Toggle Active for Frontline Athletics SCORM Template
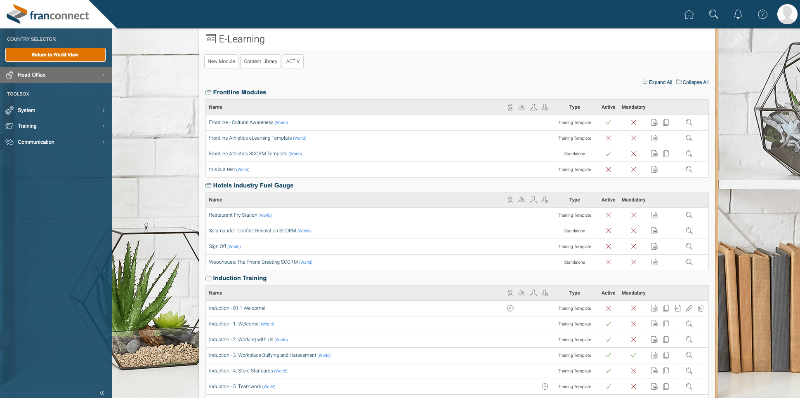 (608, 154)
